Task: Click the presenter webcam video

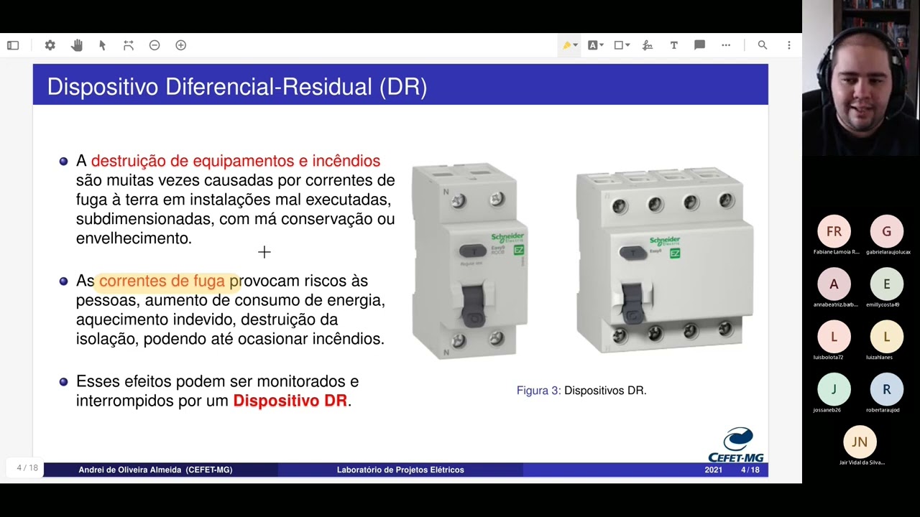Action: [861, 78]
